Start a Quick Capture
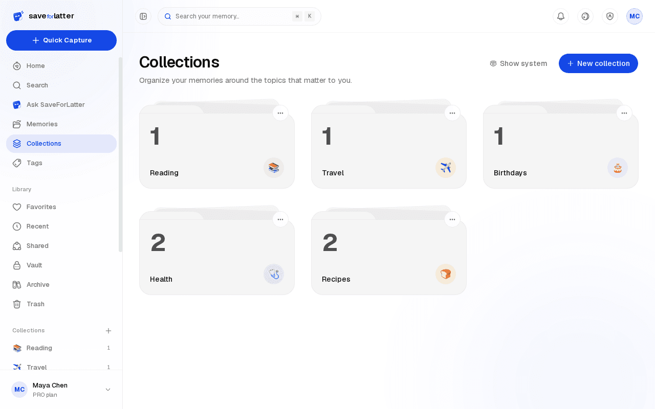This screenshot has height=409, width=655. tap(61, 40)
